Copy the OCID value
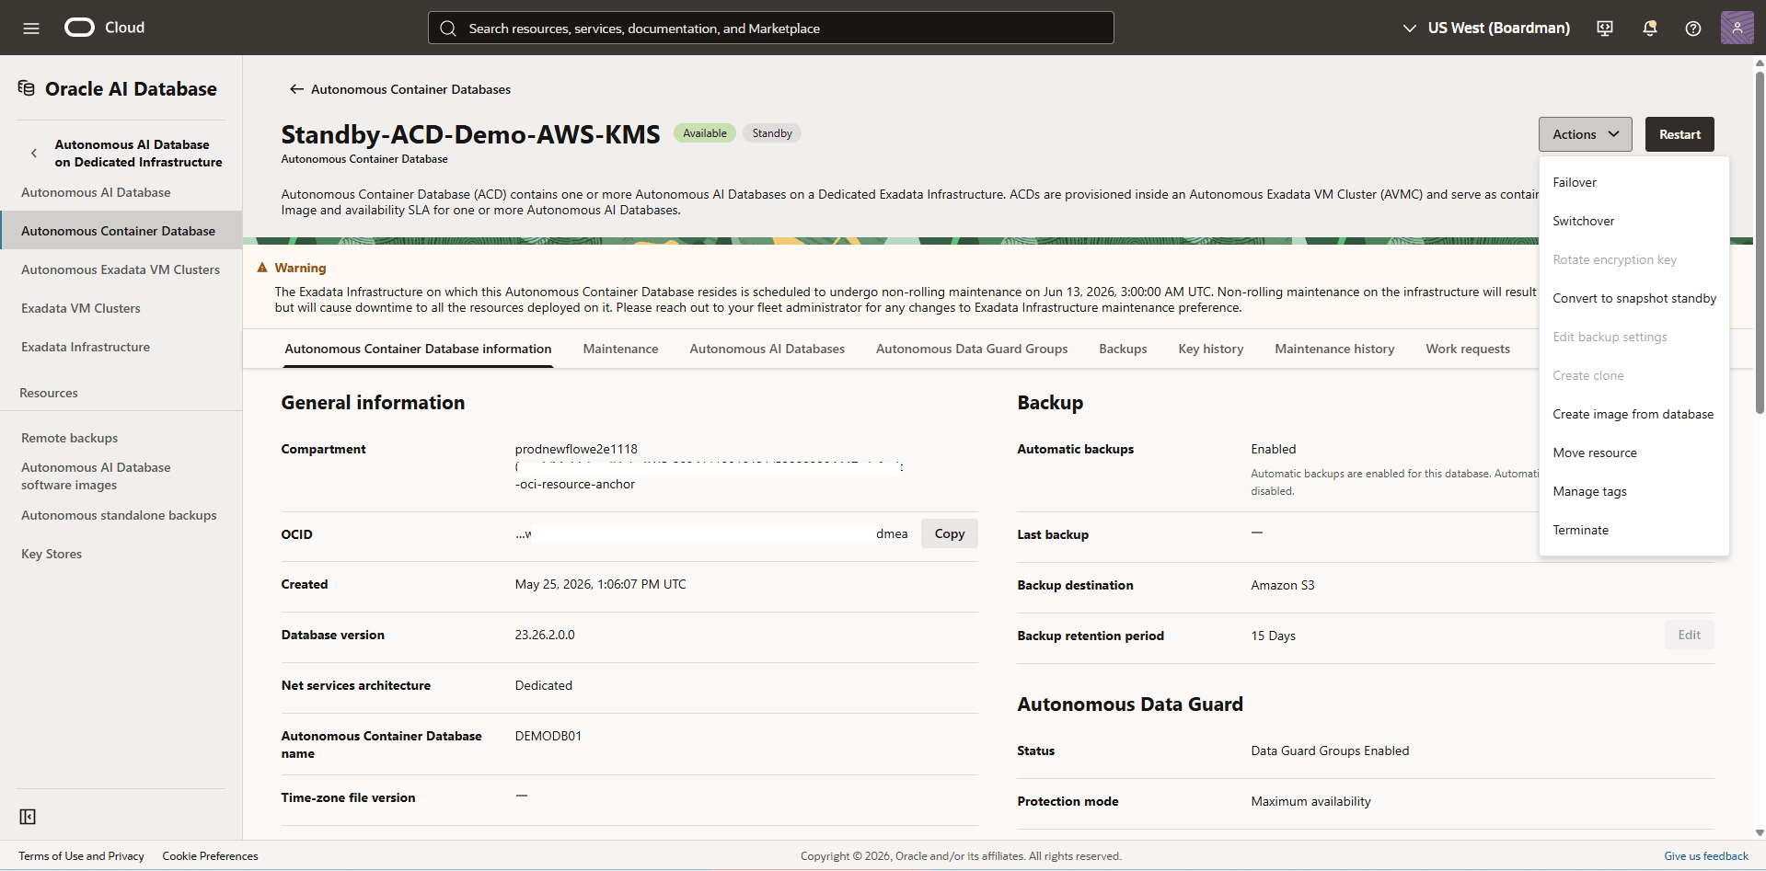This screenshot has width=1766, height=871. pos(950,533)
